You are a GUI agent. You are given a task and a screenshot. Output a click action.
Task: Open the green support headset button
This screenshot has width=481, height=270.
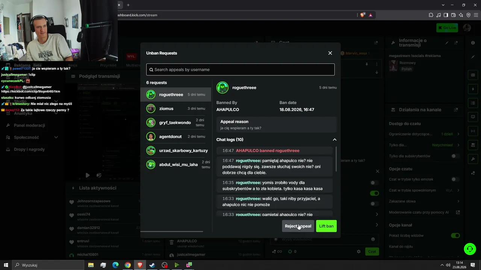click(x=470, y=249)
